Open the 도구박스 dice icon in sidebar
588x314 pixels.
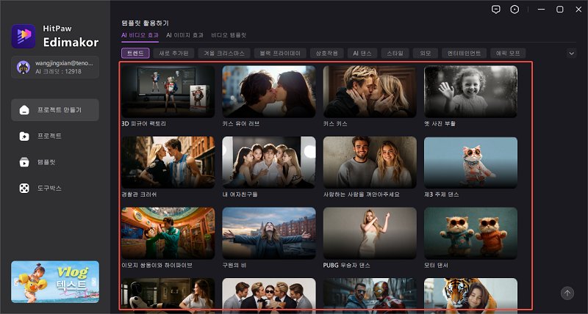click(24, 189)
